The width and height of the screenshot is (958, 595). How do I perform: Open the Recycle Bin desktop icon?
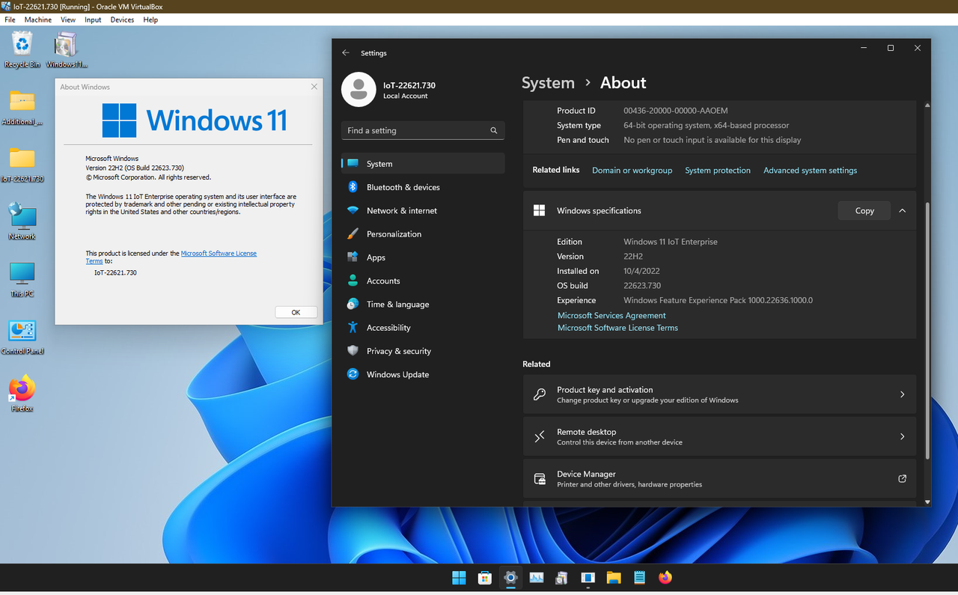point(22,49)
